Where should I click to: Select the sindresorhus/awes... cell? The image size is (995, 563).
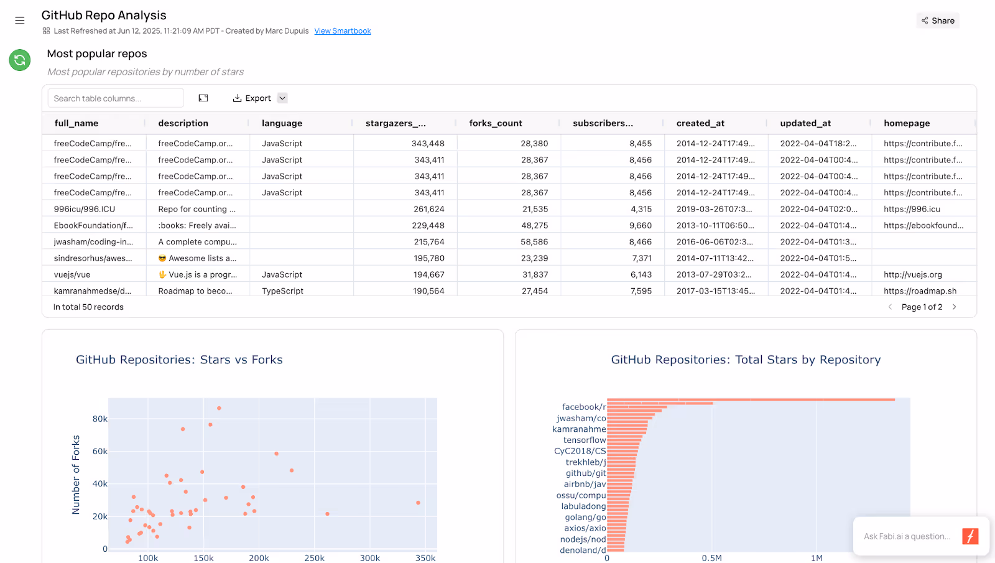(94, 258)
